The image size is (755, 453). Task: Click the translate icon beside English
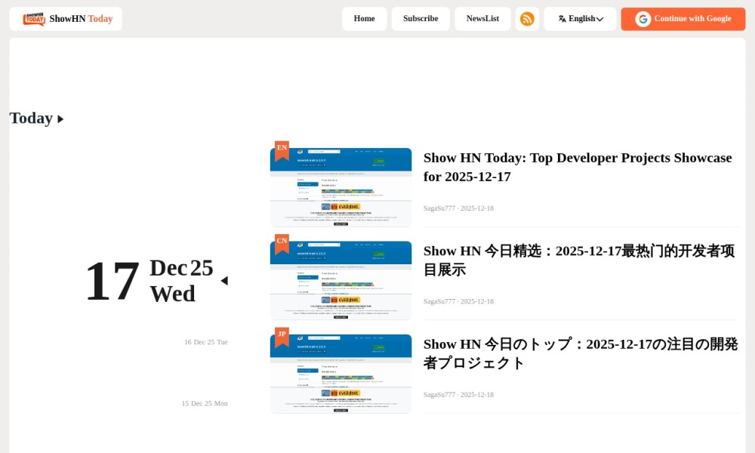click(x=562, y=19)
